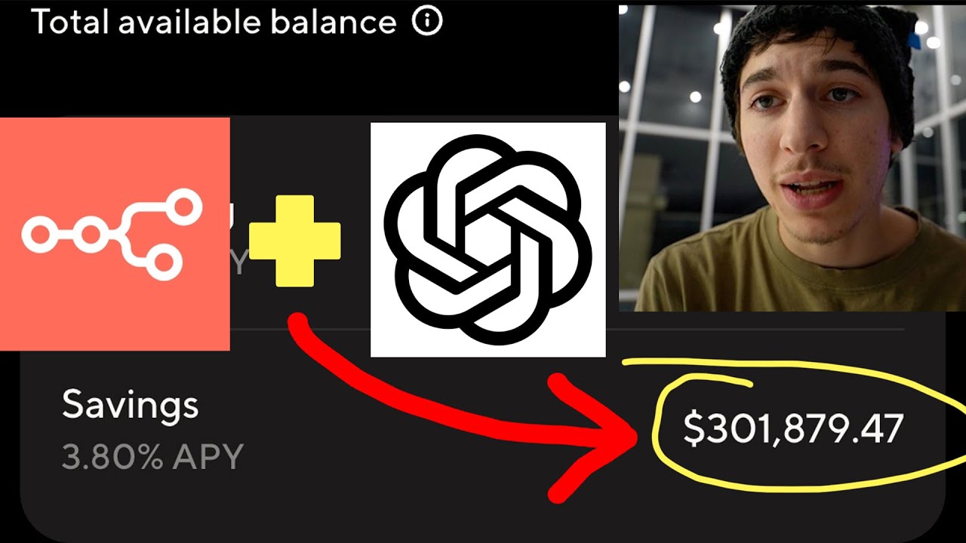This screenshot has height=543, width=966.
Task: Select the orange n8n workflow logo tile
Action: point(115,234)
